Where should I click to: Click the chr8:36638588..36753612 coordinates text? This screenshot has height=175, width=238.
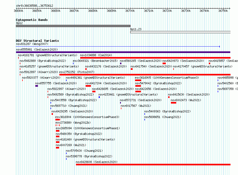coord(34,6)
